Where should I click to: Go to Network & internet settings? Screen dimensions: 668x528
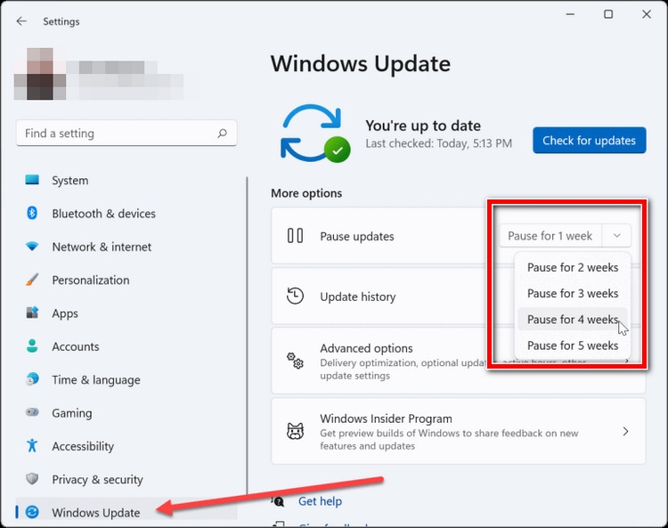click(x=126, y=247)
